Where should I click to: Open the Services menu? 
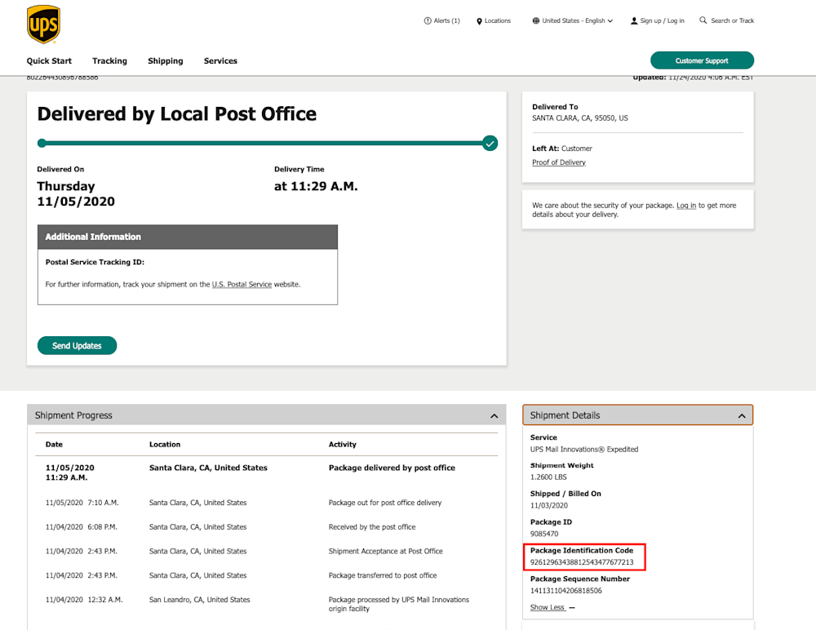pyautogui.click(x=220, y=61)
